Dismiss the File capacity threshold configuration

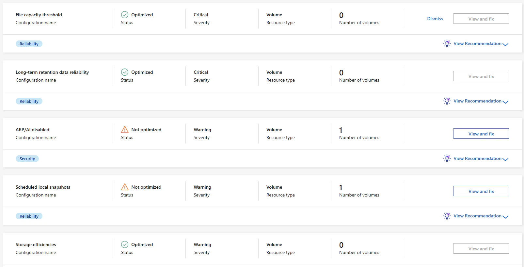pyautogui.click(x=435, y=19)
